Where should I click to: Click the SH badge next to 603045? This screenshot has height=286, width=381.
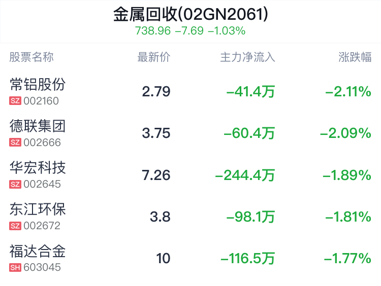[15, 268]
